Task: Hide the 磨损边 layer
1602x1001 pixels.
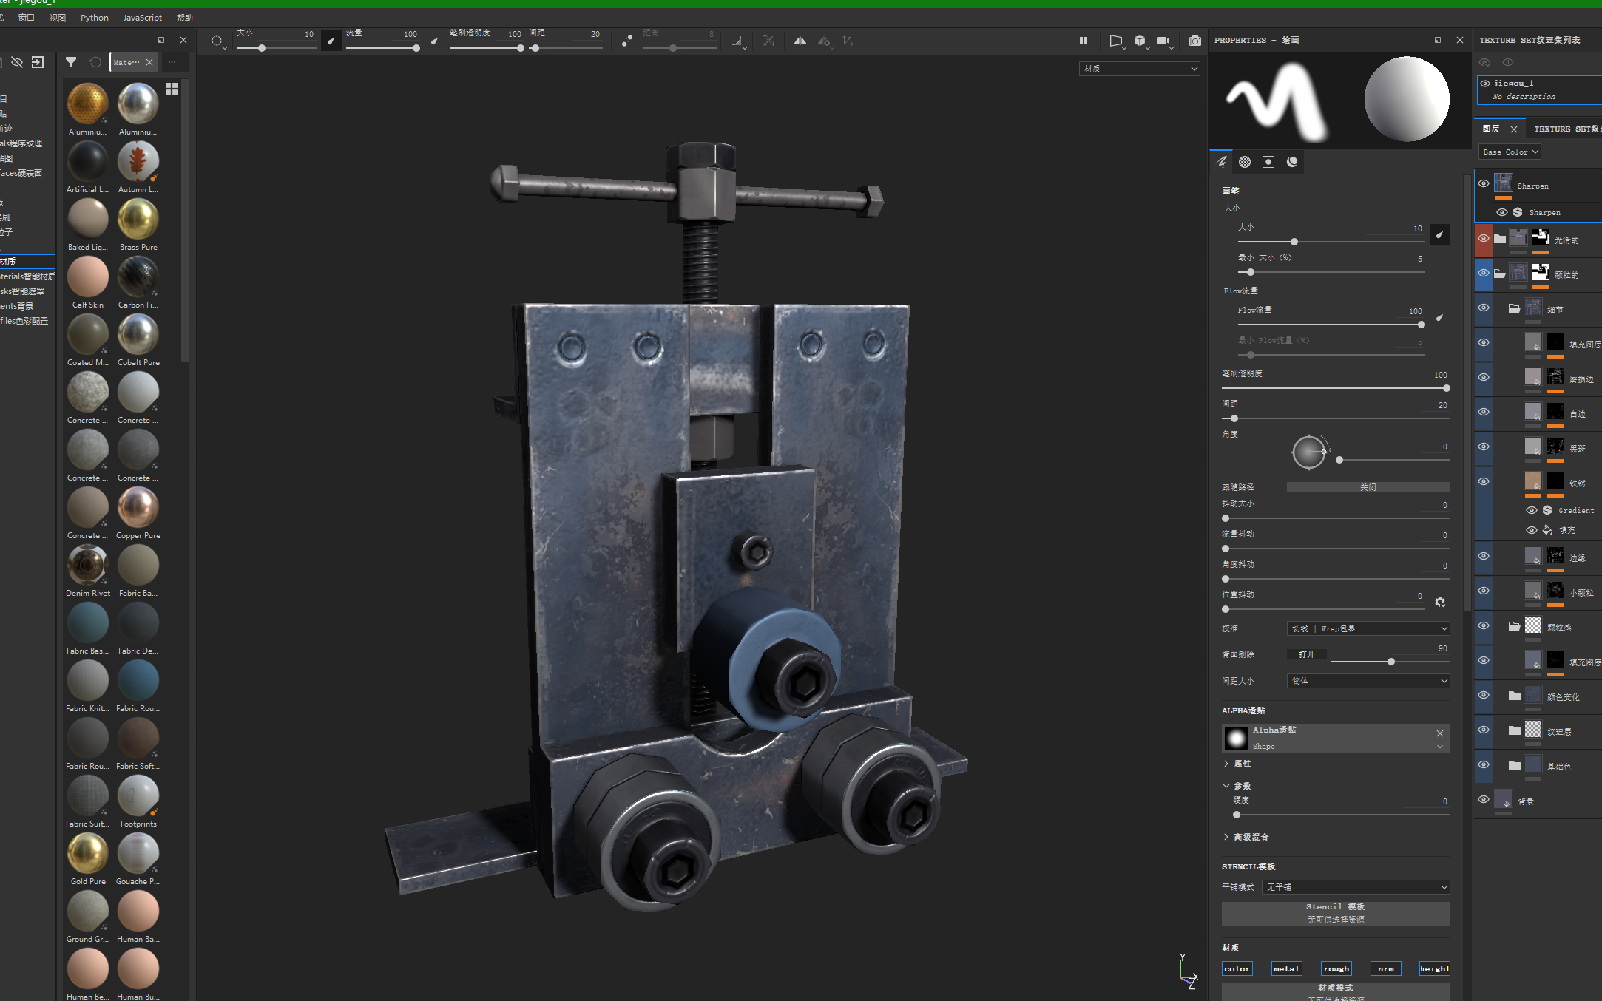Action: click(x=1484, y=377)
